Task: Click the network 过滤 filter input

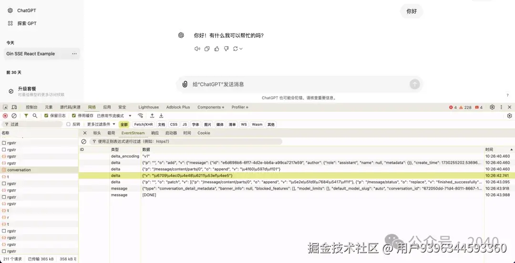Action: (32, 124)
